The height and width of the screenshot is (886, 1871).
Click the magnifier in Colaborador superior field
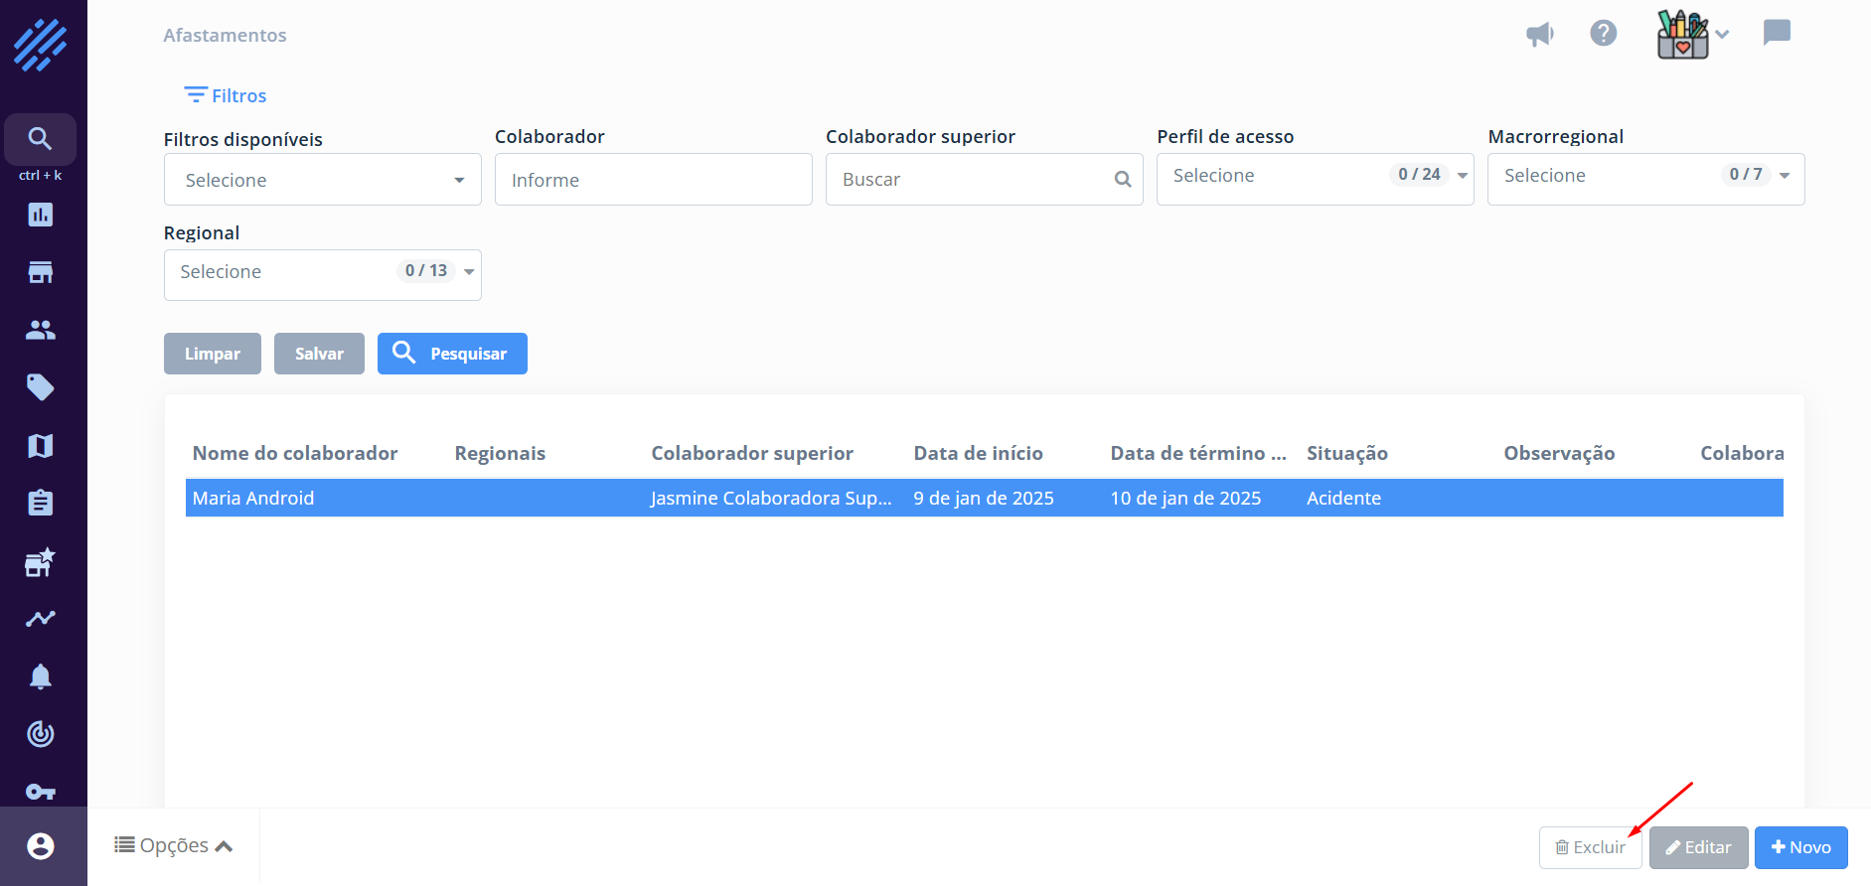tap(1123, 180)
